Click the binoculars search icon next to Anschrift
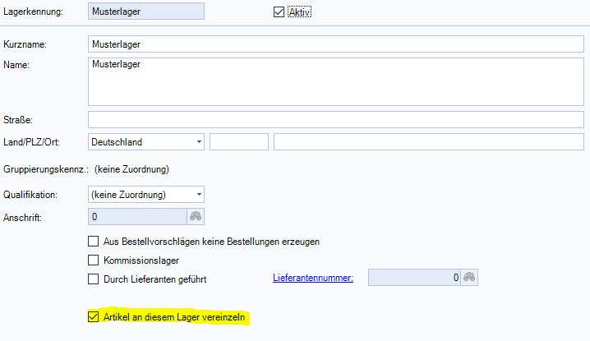The height and width of the screenshot is (341, 590). 196,217
